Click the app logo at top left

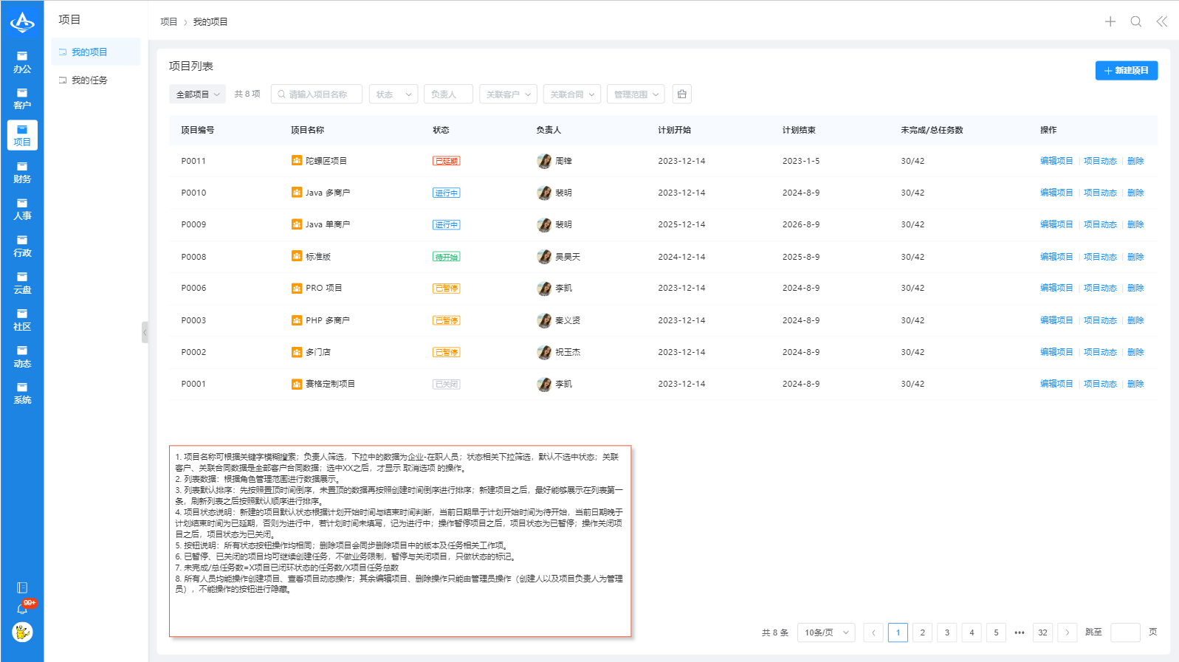click(x=22, y=22)
